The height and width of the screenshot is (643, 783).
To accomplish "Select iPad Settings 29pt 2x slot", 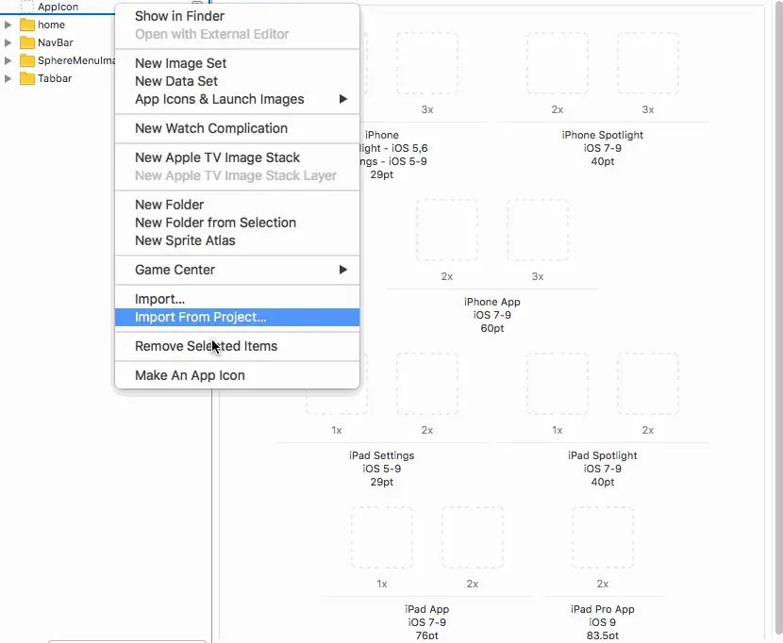I will click(427, 384).
